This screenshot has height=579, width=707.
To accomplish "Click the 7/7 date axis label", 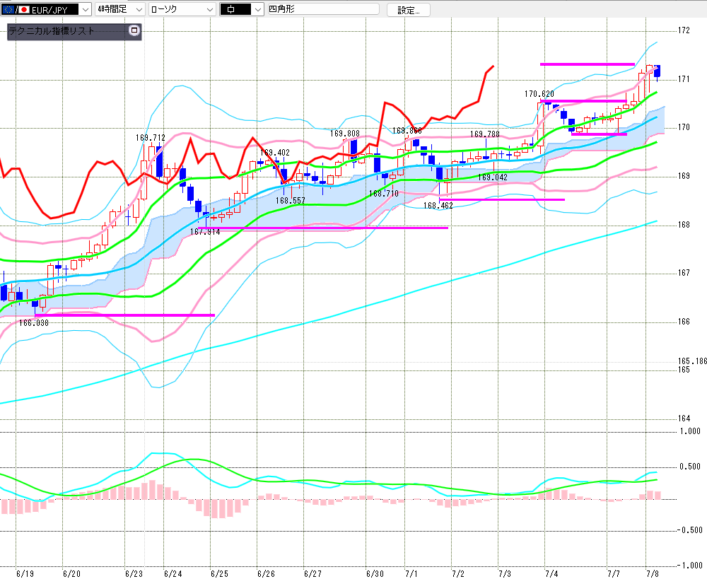I will click(614, 573).
